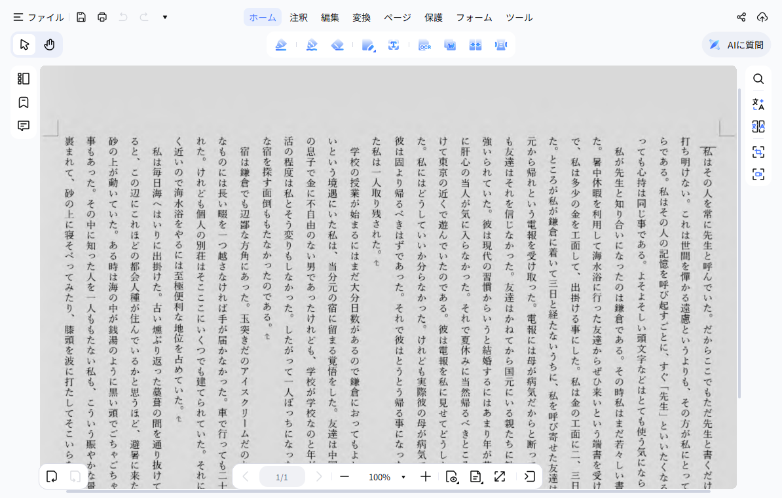Go to the next page arrow

coord(319,477)
